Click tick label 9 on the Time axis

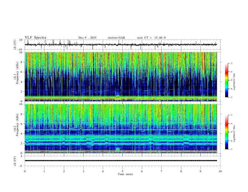pos(200,171)
